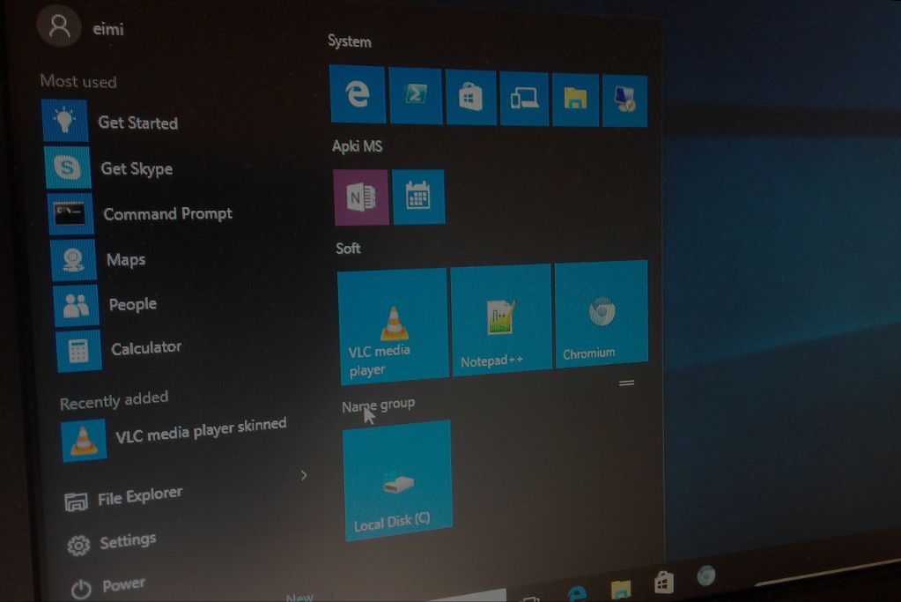Image resolution: width=901 pixels, height=602 pixels.
Task: Open Chromium from the taskbar
Action: (x=706, y=576)
